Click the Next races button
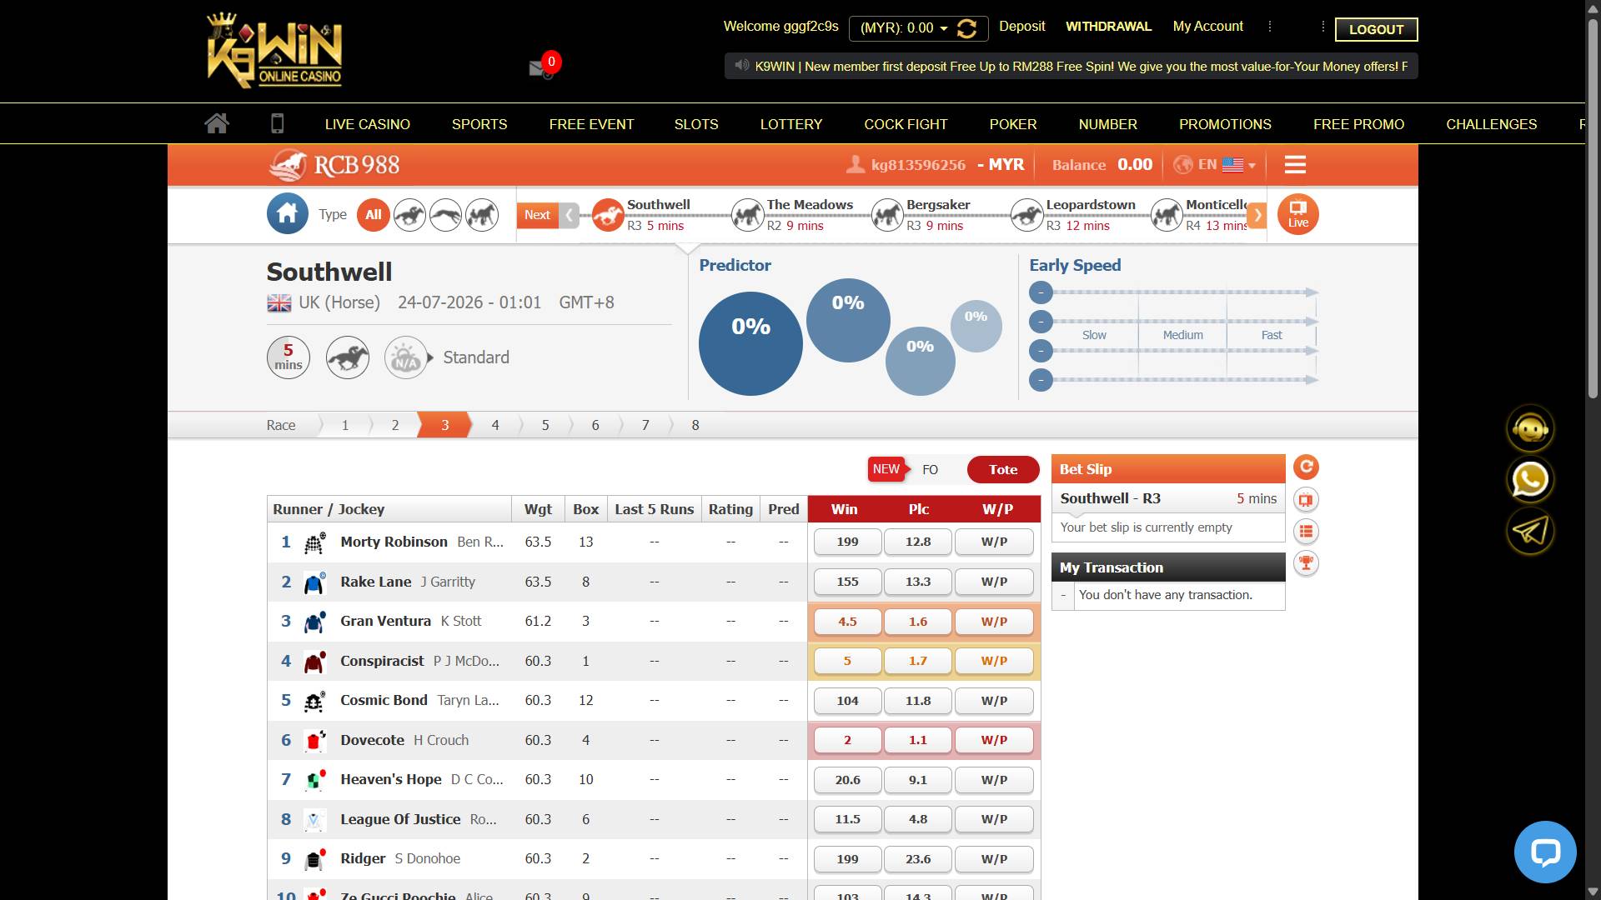This screenshot has height=900, width=1601. [537, 215]
